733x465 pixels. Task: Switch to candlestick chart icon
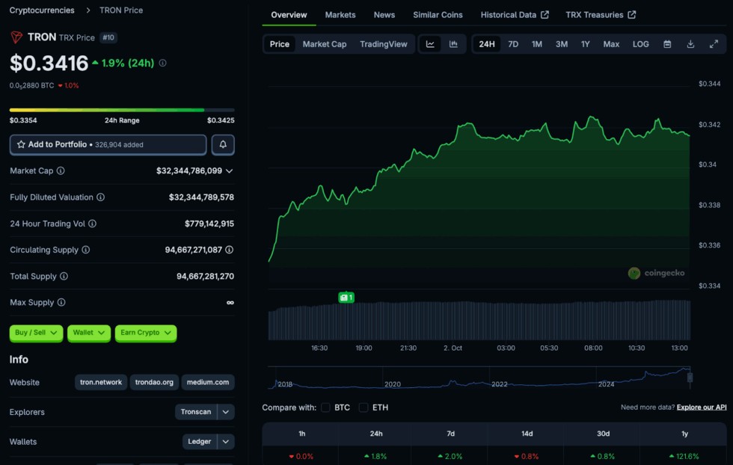(x=453, y=44)
